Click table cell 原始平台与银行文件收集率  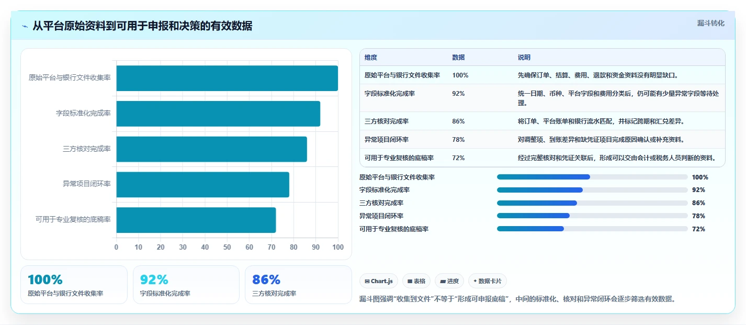402,75
